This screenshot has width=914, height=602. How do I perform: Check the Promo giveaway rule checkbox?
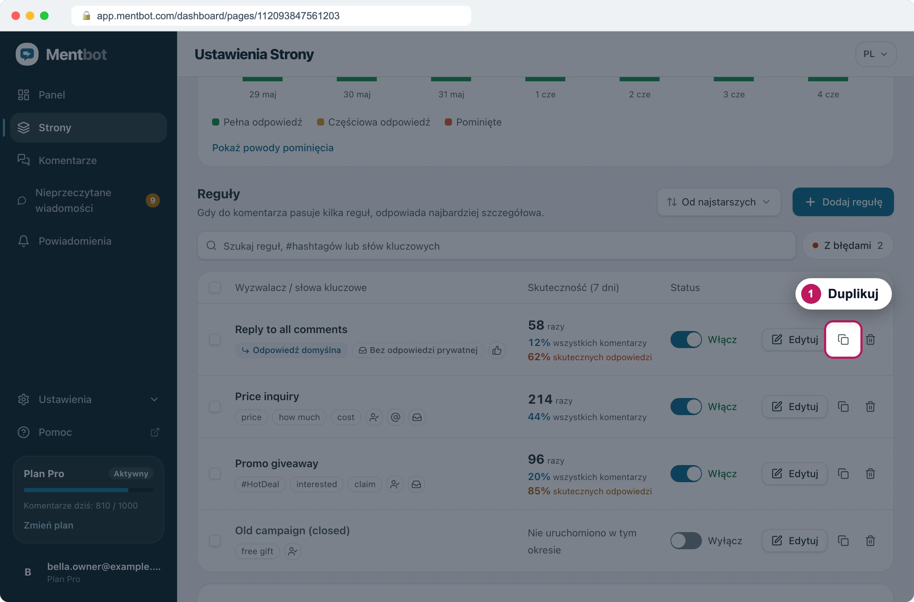point(215,474)
